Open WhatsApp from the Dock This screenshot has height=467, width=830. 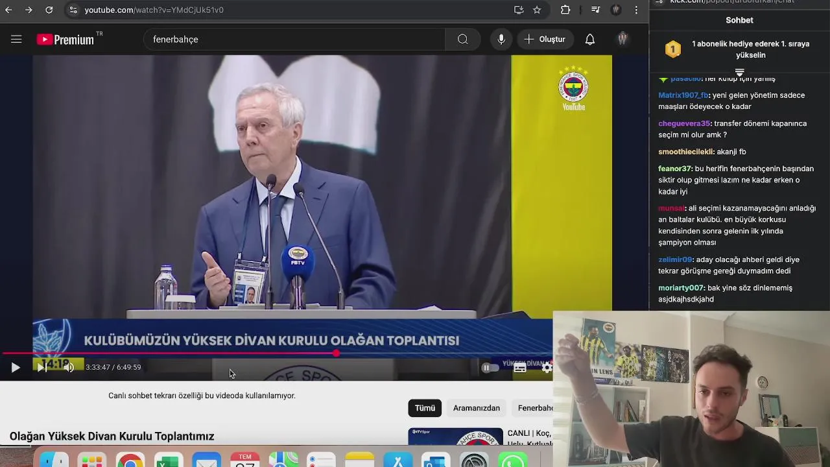[512, 459]
